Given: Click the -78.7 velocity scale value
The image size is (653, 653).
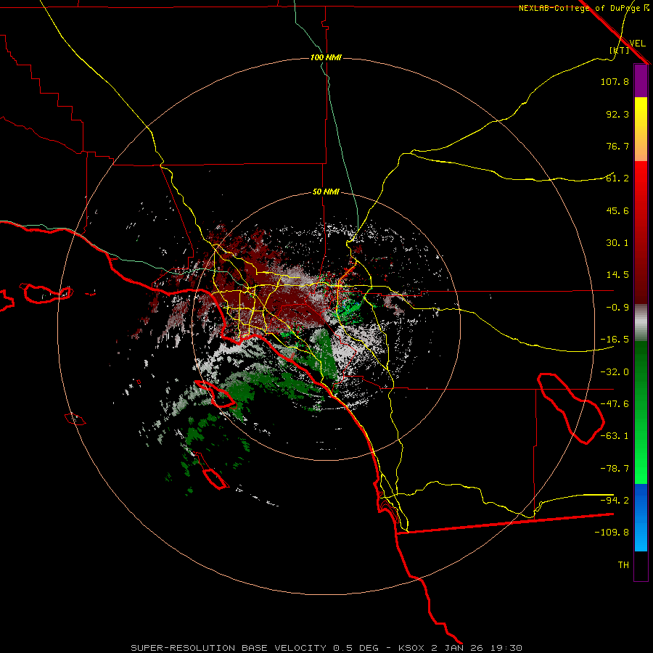Looking at the screenshot, I should pos(615,469).
